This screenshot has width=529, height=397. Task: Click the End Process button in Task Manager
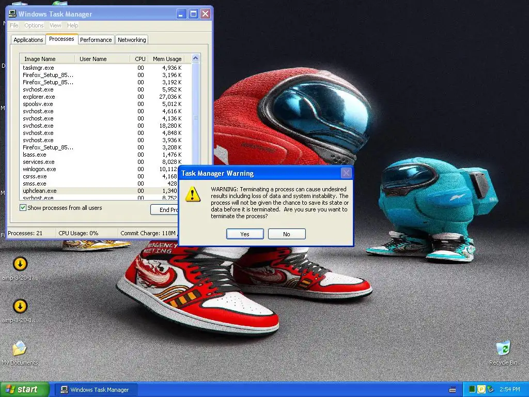(164, 210)
